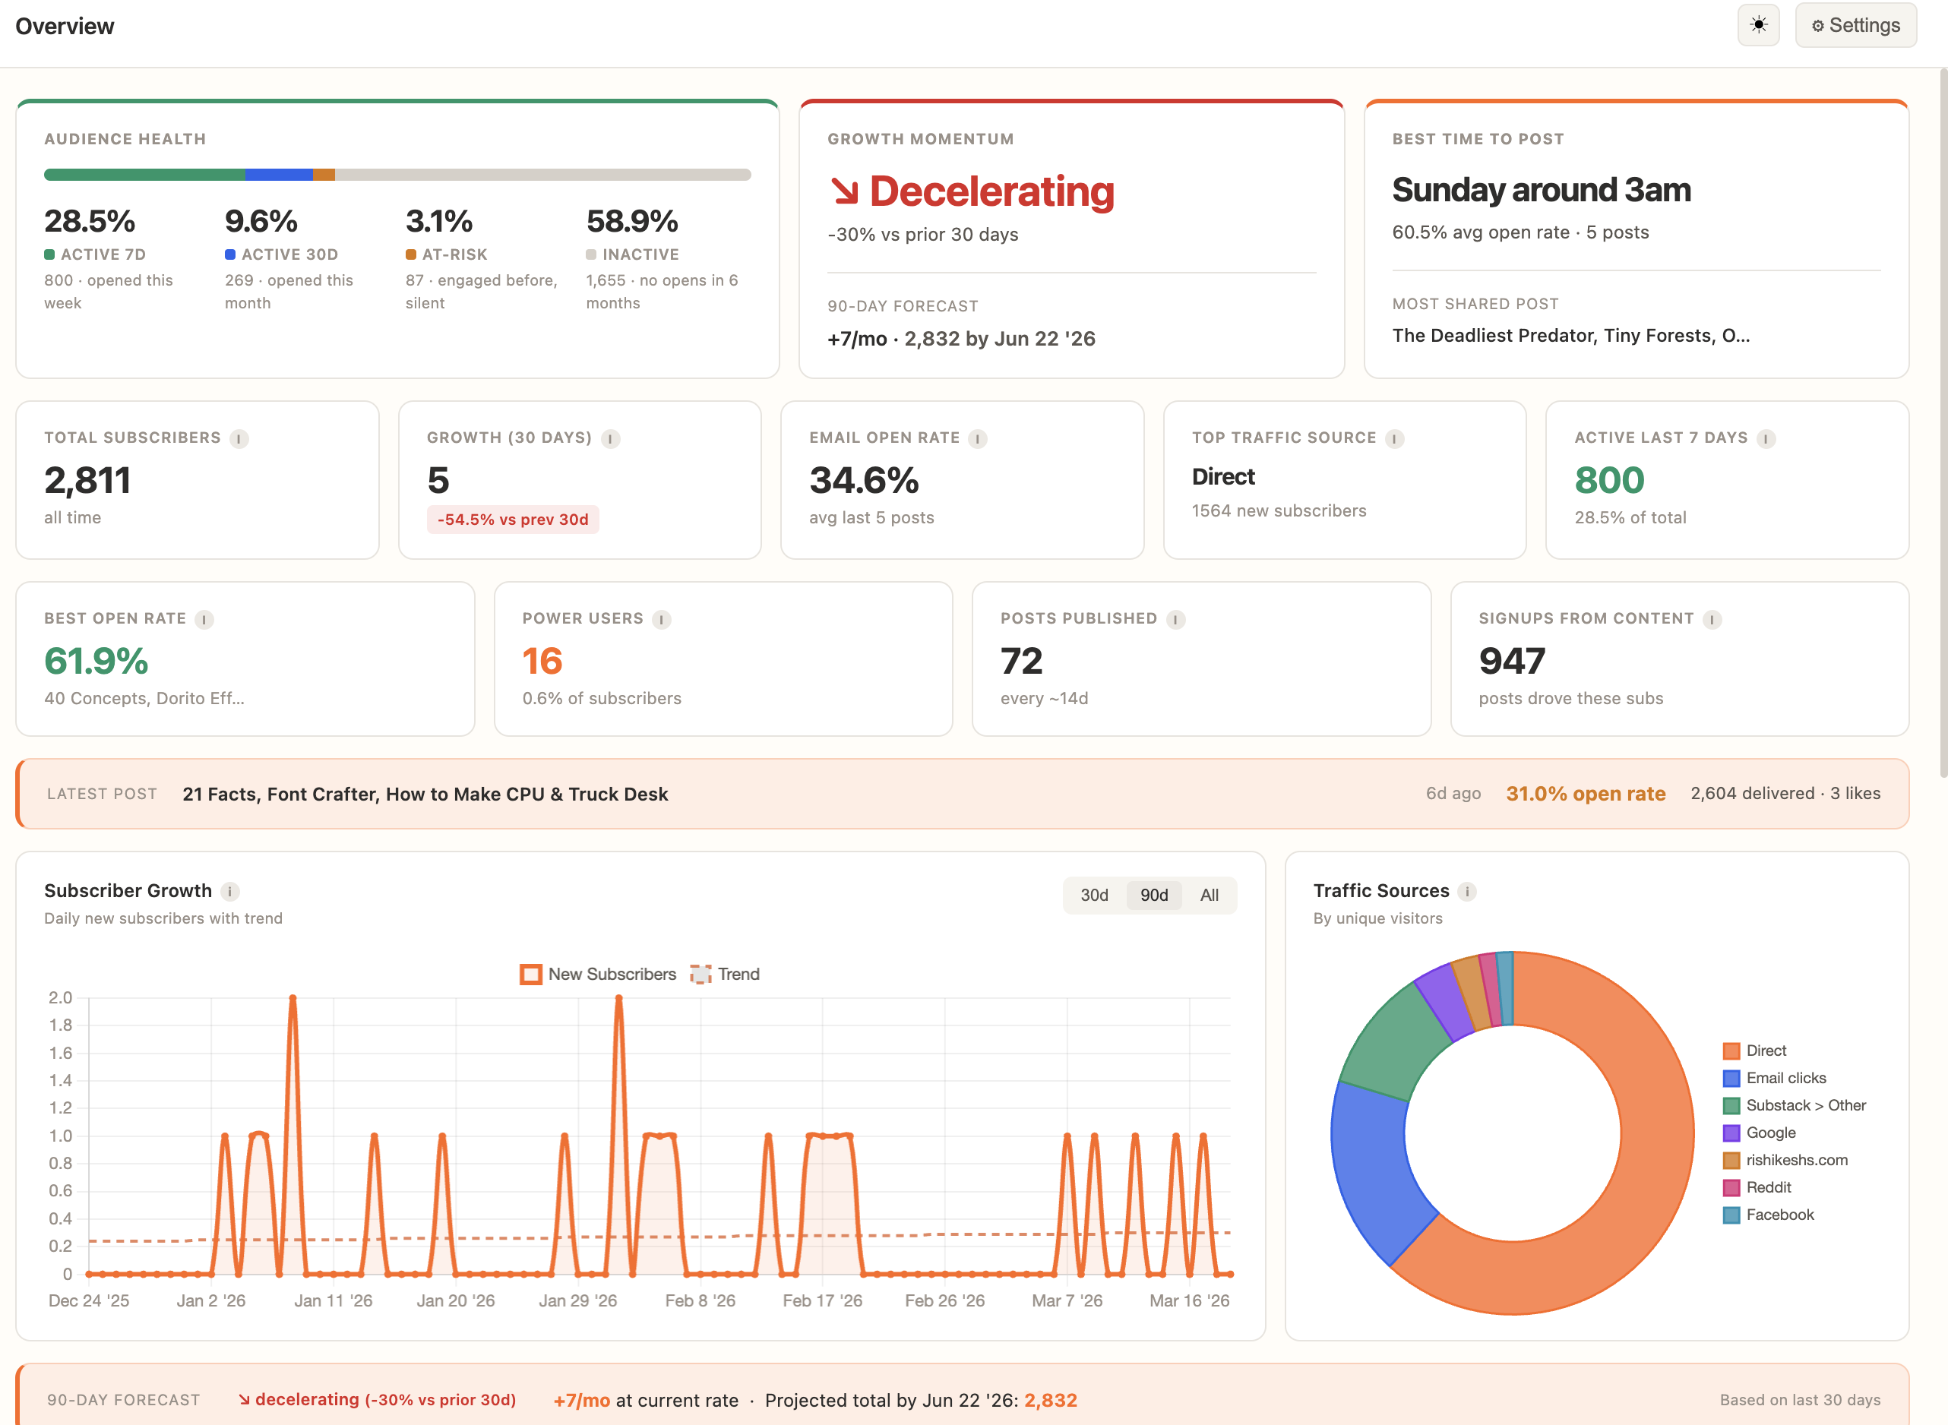Open the Subscriber Growth info tooltip
1948x1425 pixels.
tap(230, 892)
